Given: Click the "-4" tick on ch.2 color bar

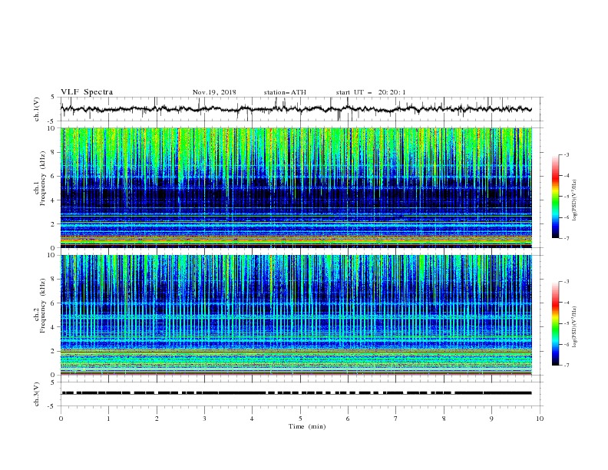Looking at the screenshot, I should [567, 303].
